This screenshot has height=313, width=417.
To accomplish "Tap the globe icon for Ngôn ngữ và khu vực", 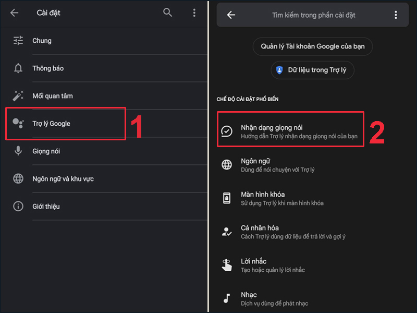I will [x=18, y=179].
